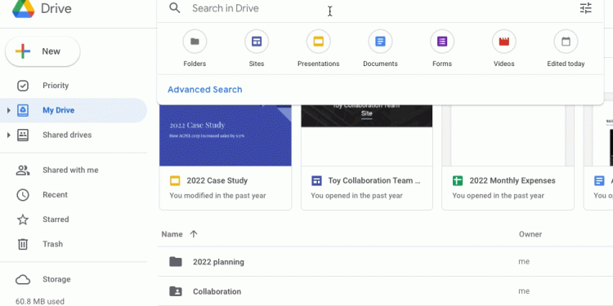This screenshot has height=306, width=613.
Task: Click 'You modified in the past year' text
Action: [217, 196]
